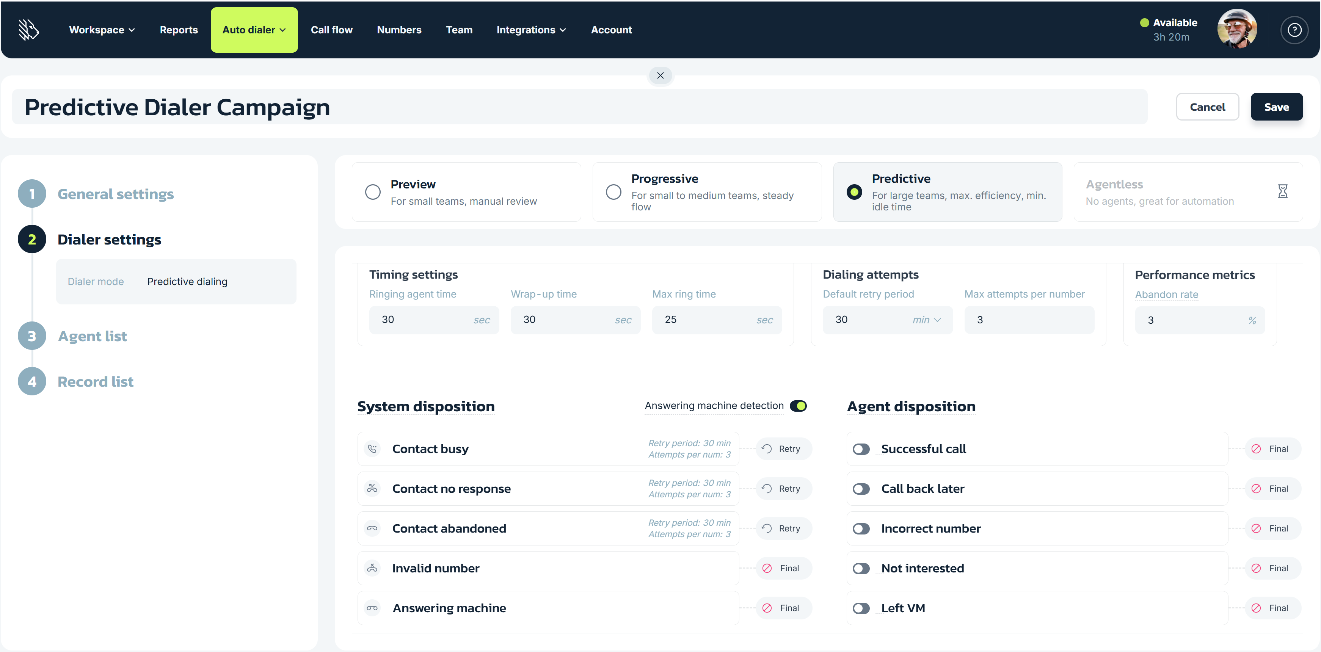Click the Contact no response icon
Viewport: 1321px width, 652px height.
[x=372, y=489]
